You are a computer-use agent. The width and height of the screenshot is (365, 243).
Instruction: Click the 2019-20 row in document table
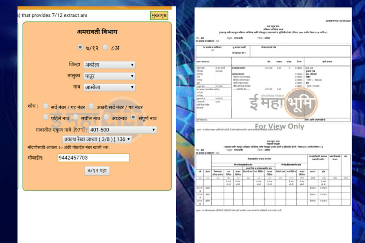tap(273, 202)
